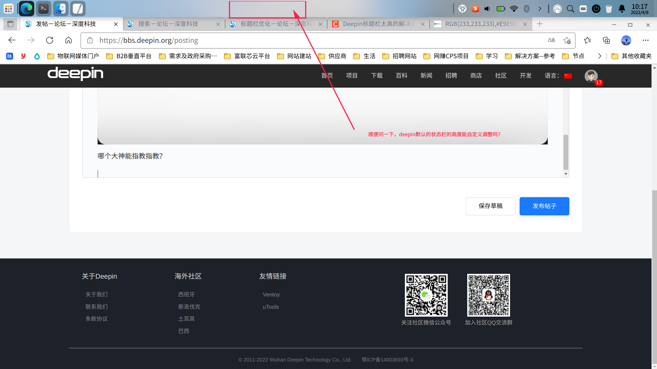Save the post with 保存草稿 button
The image size is (657, 369).
[490, 206]
